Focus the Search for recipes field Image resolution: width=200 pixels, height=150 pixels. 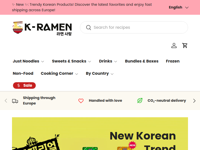[x=134, y=27]
